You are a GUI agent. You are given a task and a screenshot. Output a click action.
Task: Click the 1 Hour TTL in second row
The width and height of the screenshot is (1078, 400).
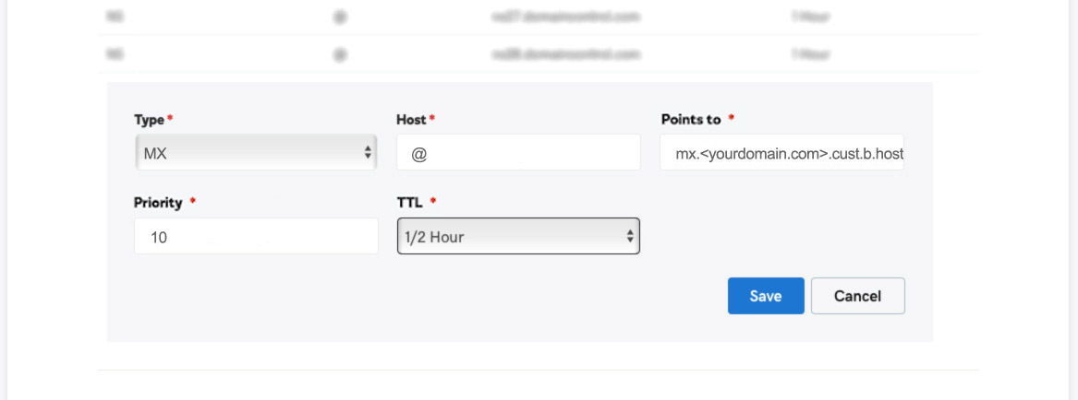click(809, 53)
